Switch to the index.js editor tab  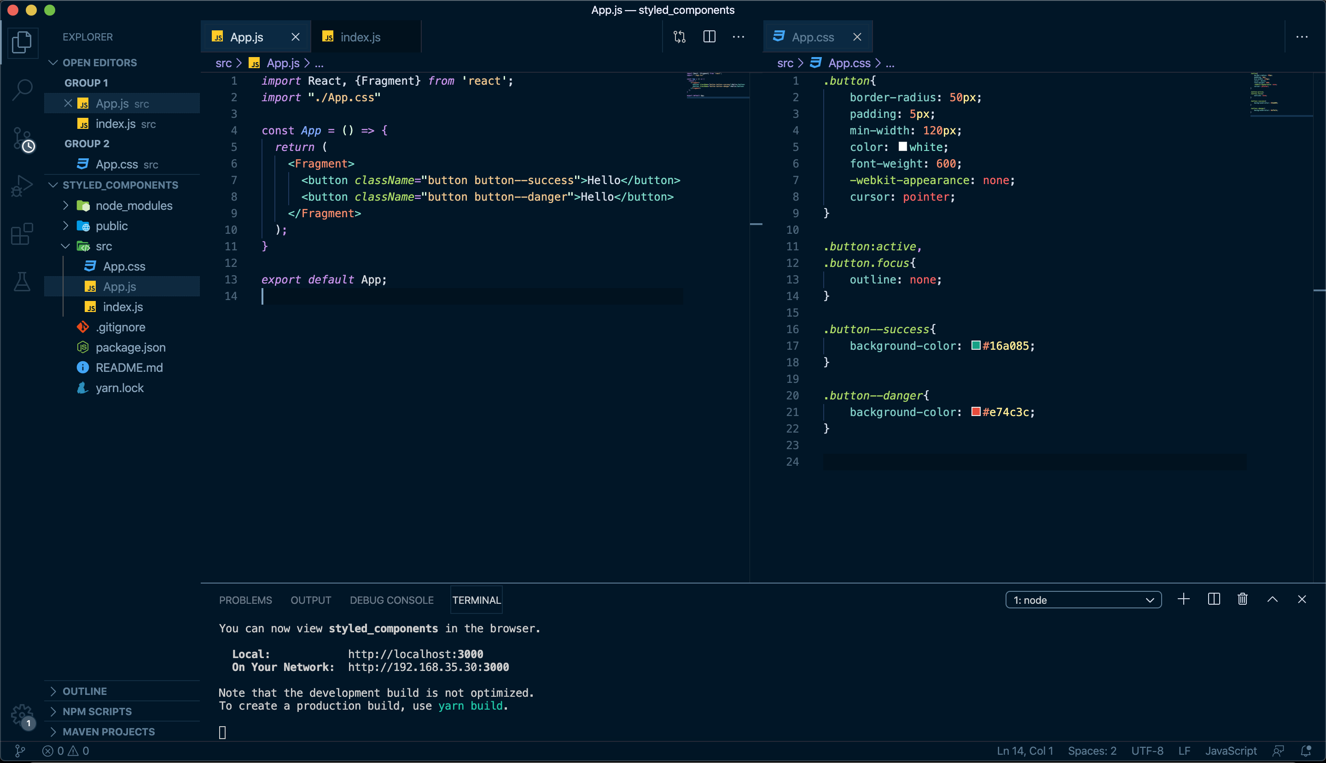(x=360, y=37)
